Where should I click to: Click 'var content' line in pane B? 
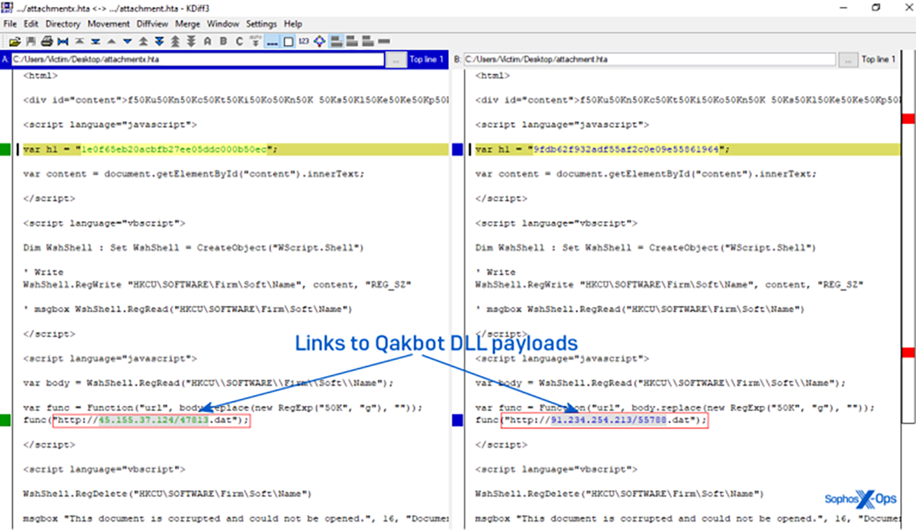point(646,173)
